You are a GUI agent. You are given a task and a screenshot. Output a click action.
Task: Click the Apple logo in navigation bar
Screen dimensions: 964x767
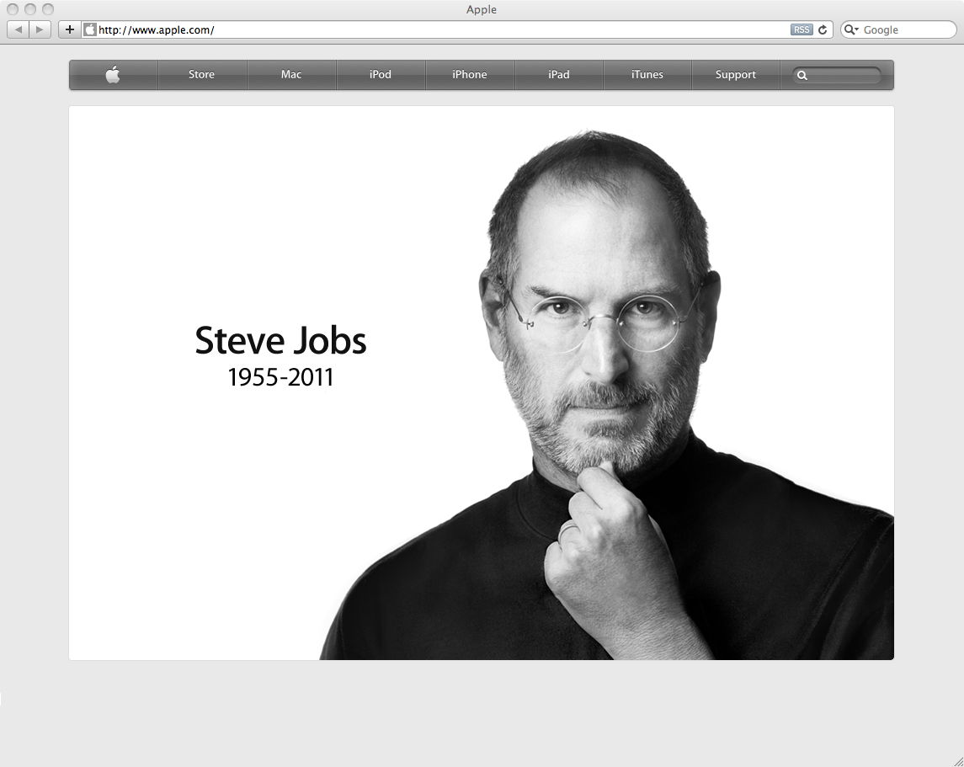point(113,75)
